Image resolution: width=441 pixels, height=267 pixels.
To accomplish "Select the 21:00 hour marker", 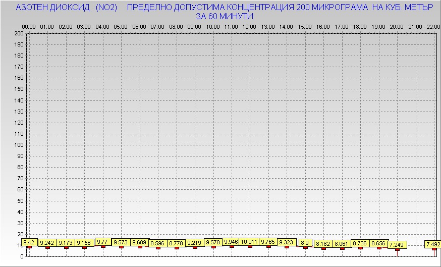I will tap(415, 26).
